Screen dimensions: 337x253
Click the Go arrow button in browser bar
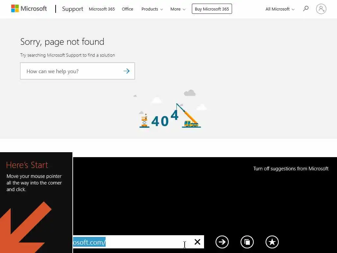[x=222, y=242]
